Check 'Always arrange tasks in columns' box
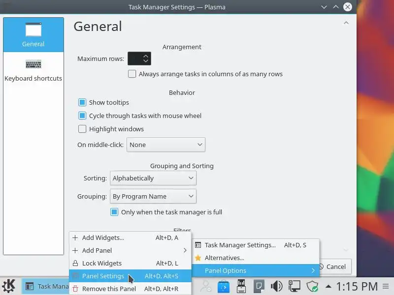394x295 pixels. 132,74
